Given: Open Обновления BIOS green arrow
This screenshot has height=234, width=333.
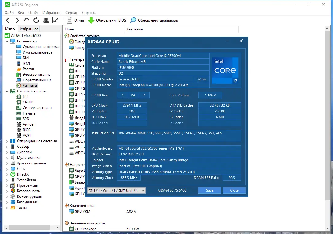Looking at the screenshot, I should (x=107, y=20).
